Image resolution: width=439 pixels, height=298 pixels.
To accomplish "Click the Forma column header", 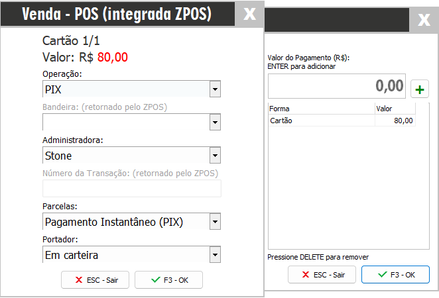I will pyautogui.click(x=321, y=109).
